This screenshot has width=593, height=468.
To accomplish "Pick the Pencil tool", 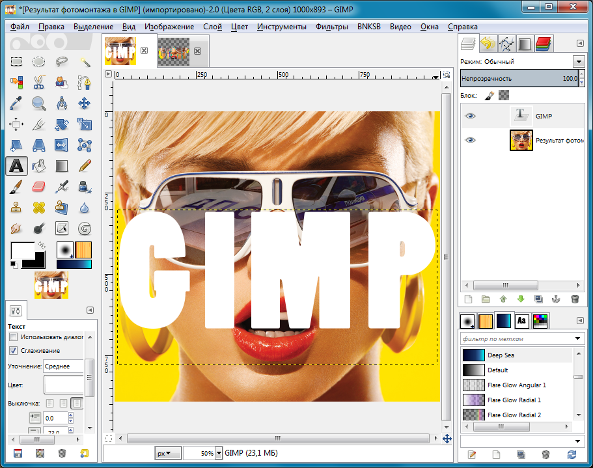I will pyautogui.click(x=85, y=165).
